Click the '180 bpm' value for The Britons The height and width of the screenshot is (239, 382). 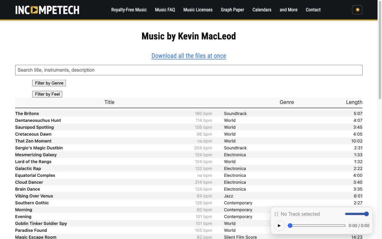[x=204, y=114]
